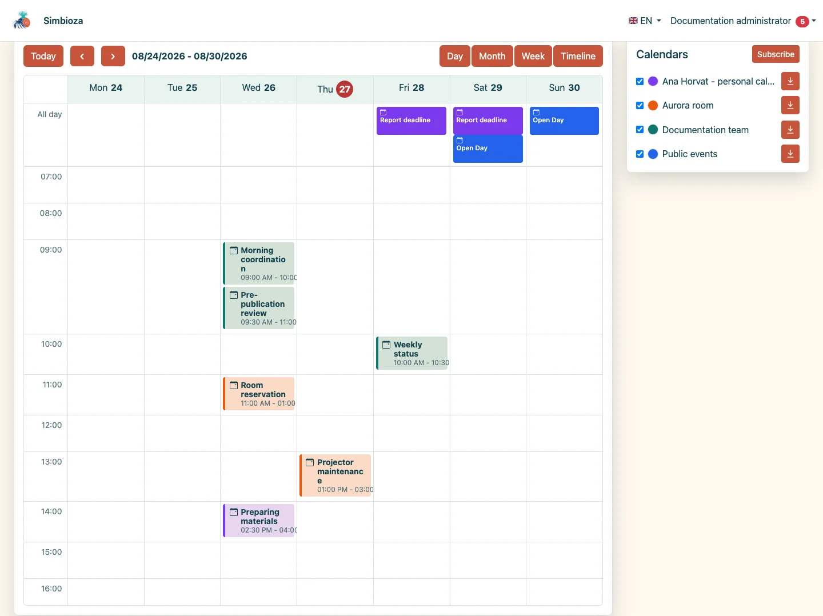Click the Simbioza logo icon
Screen dimensions: 823x616
coord(22,21)
